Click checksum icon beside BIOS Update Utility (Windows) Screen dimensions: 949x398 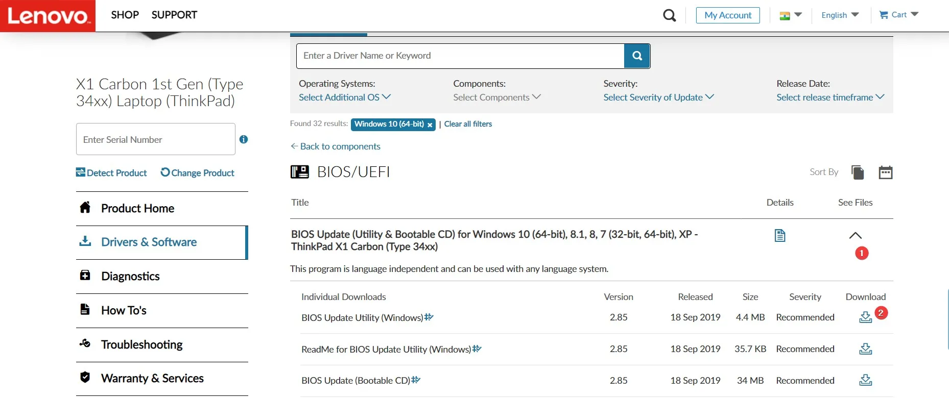429,317
